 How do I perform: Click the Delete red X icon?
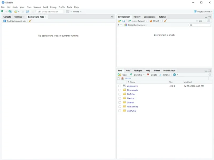[148, 75]
